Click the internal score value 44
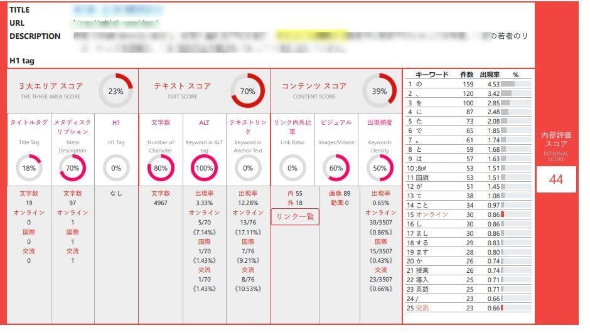Viewport: 590px width, 333px height. [x=556, y=179]
